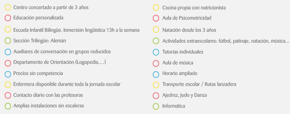Click the blue circle beside Auxiliares de conversación
Image resolution: width=290 pixels, height=114 pixels.
(8, 52)
